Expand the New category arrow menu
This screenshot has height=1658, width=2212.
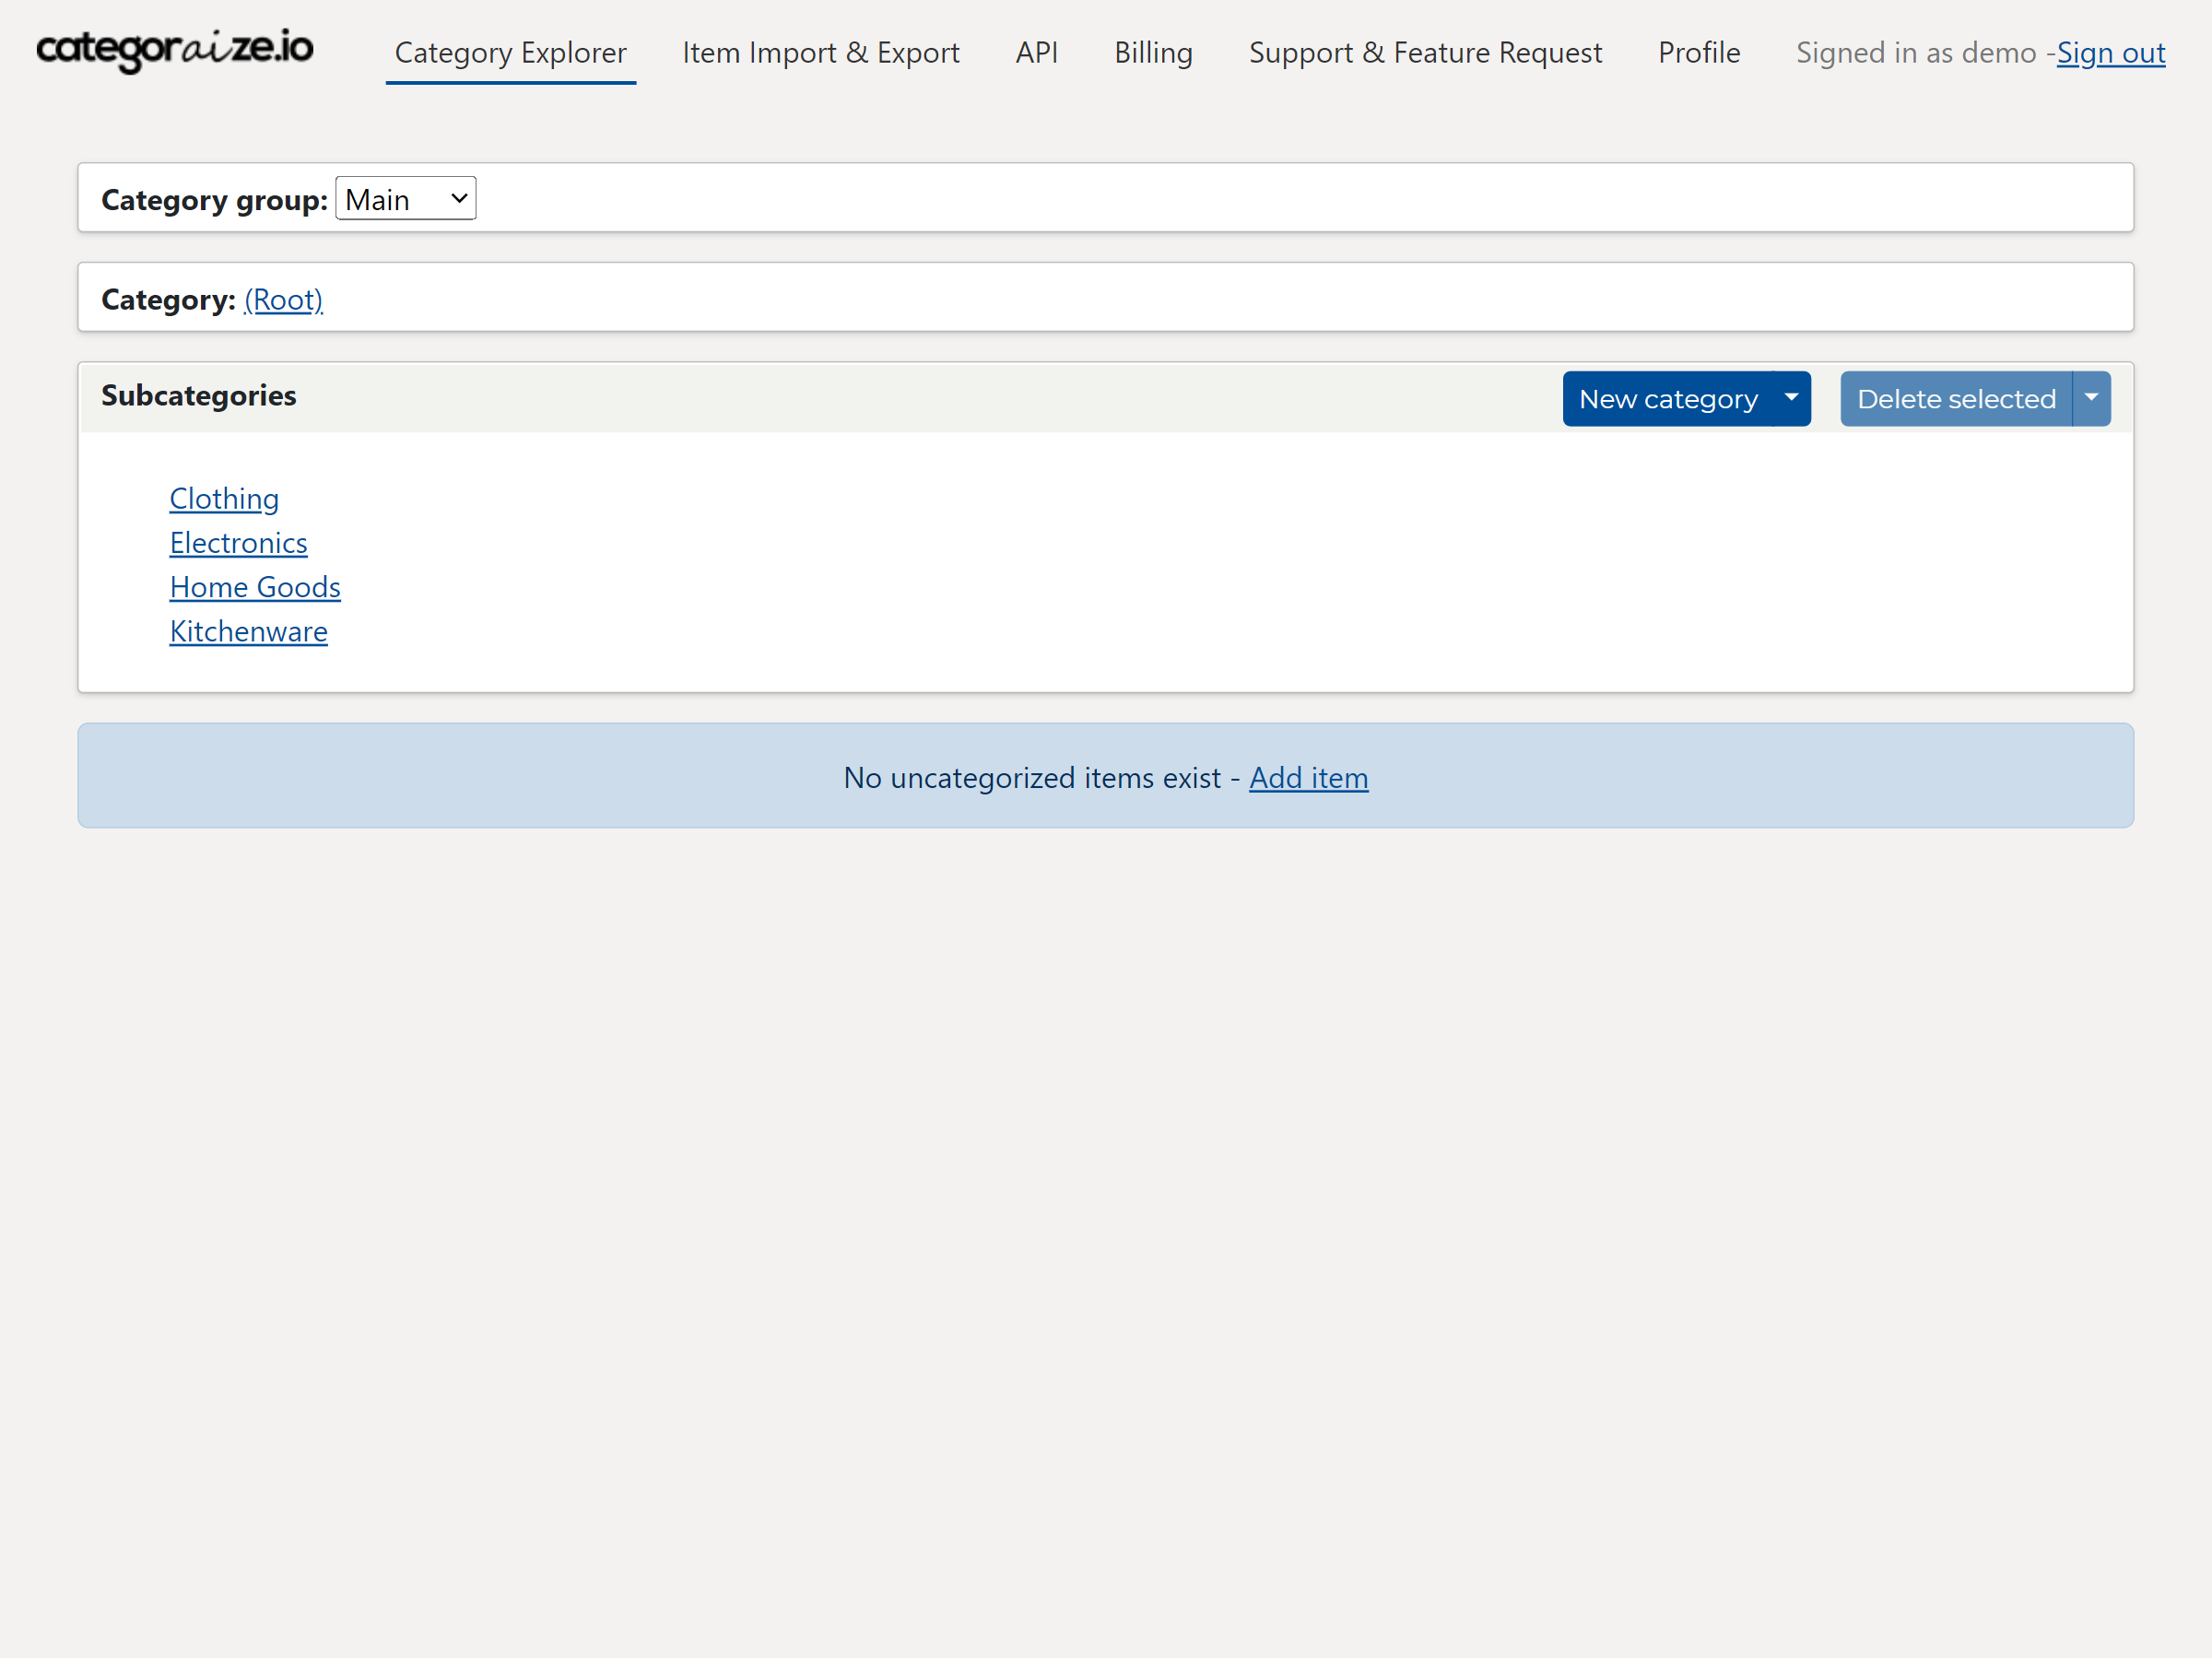point(1791,398)
